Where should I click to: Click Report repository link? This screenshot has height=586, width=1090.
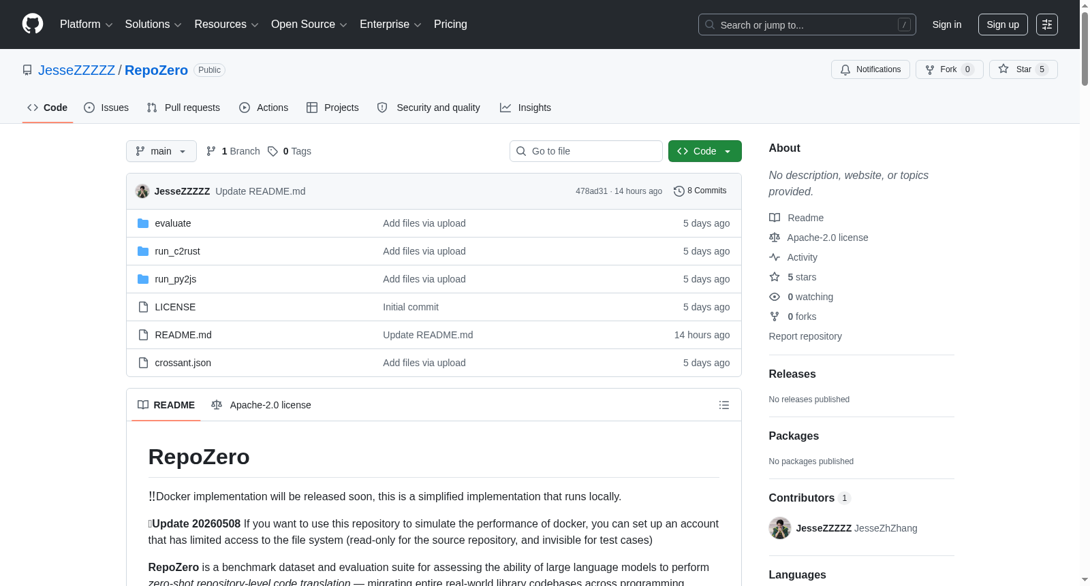(805, 336)
